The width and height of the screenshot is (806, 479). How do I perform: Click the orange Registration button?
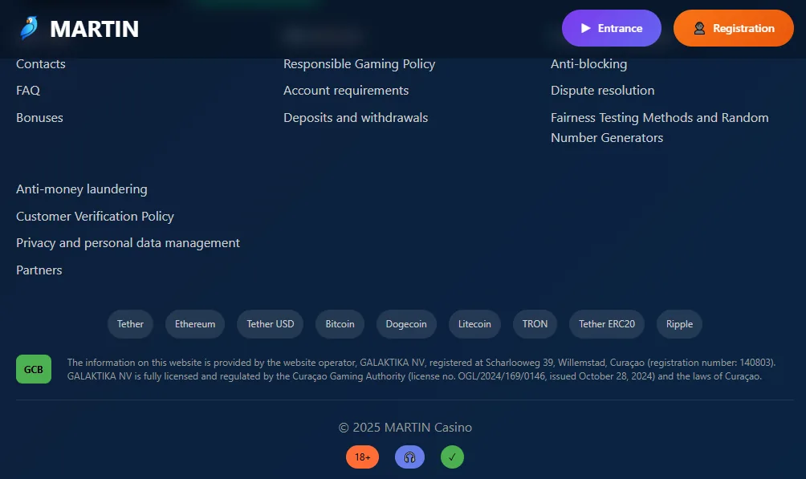734,28
